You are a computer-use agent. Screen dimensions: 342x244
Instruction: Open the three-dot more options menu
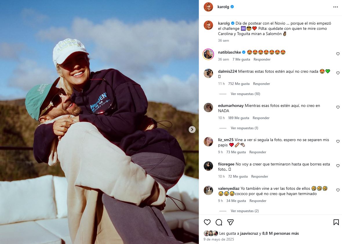coord(336,7)
